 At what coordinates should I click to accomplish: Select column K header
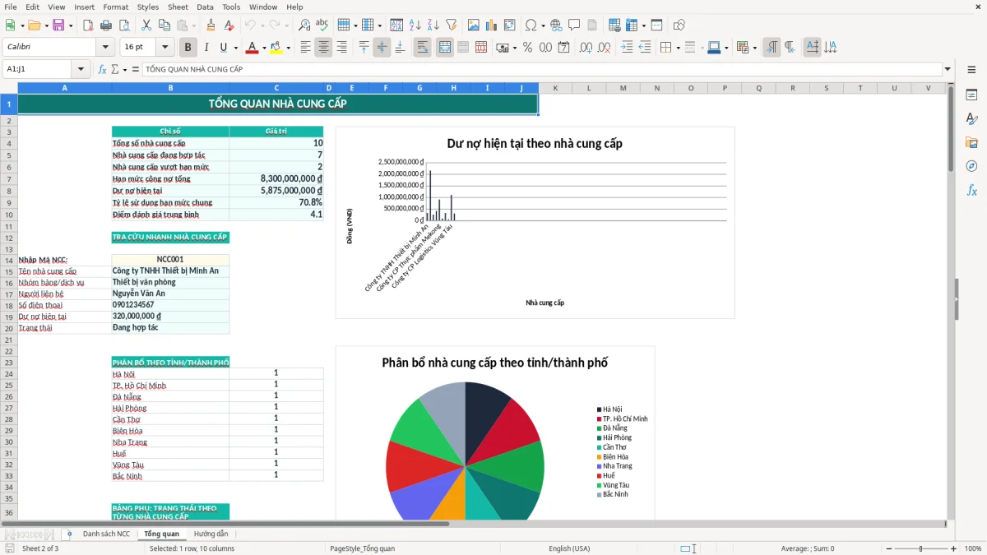coord(555,88)
